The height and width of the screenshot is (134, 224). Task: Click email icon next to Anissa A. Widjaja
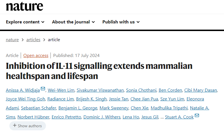[x=43, y=89]
